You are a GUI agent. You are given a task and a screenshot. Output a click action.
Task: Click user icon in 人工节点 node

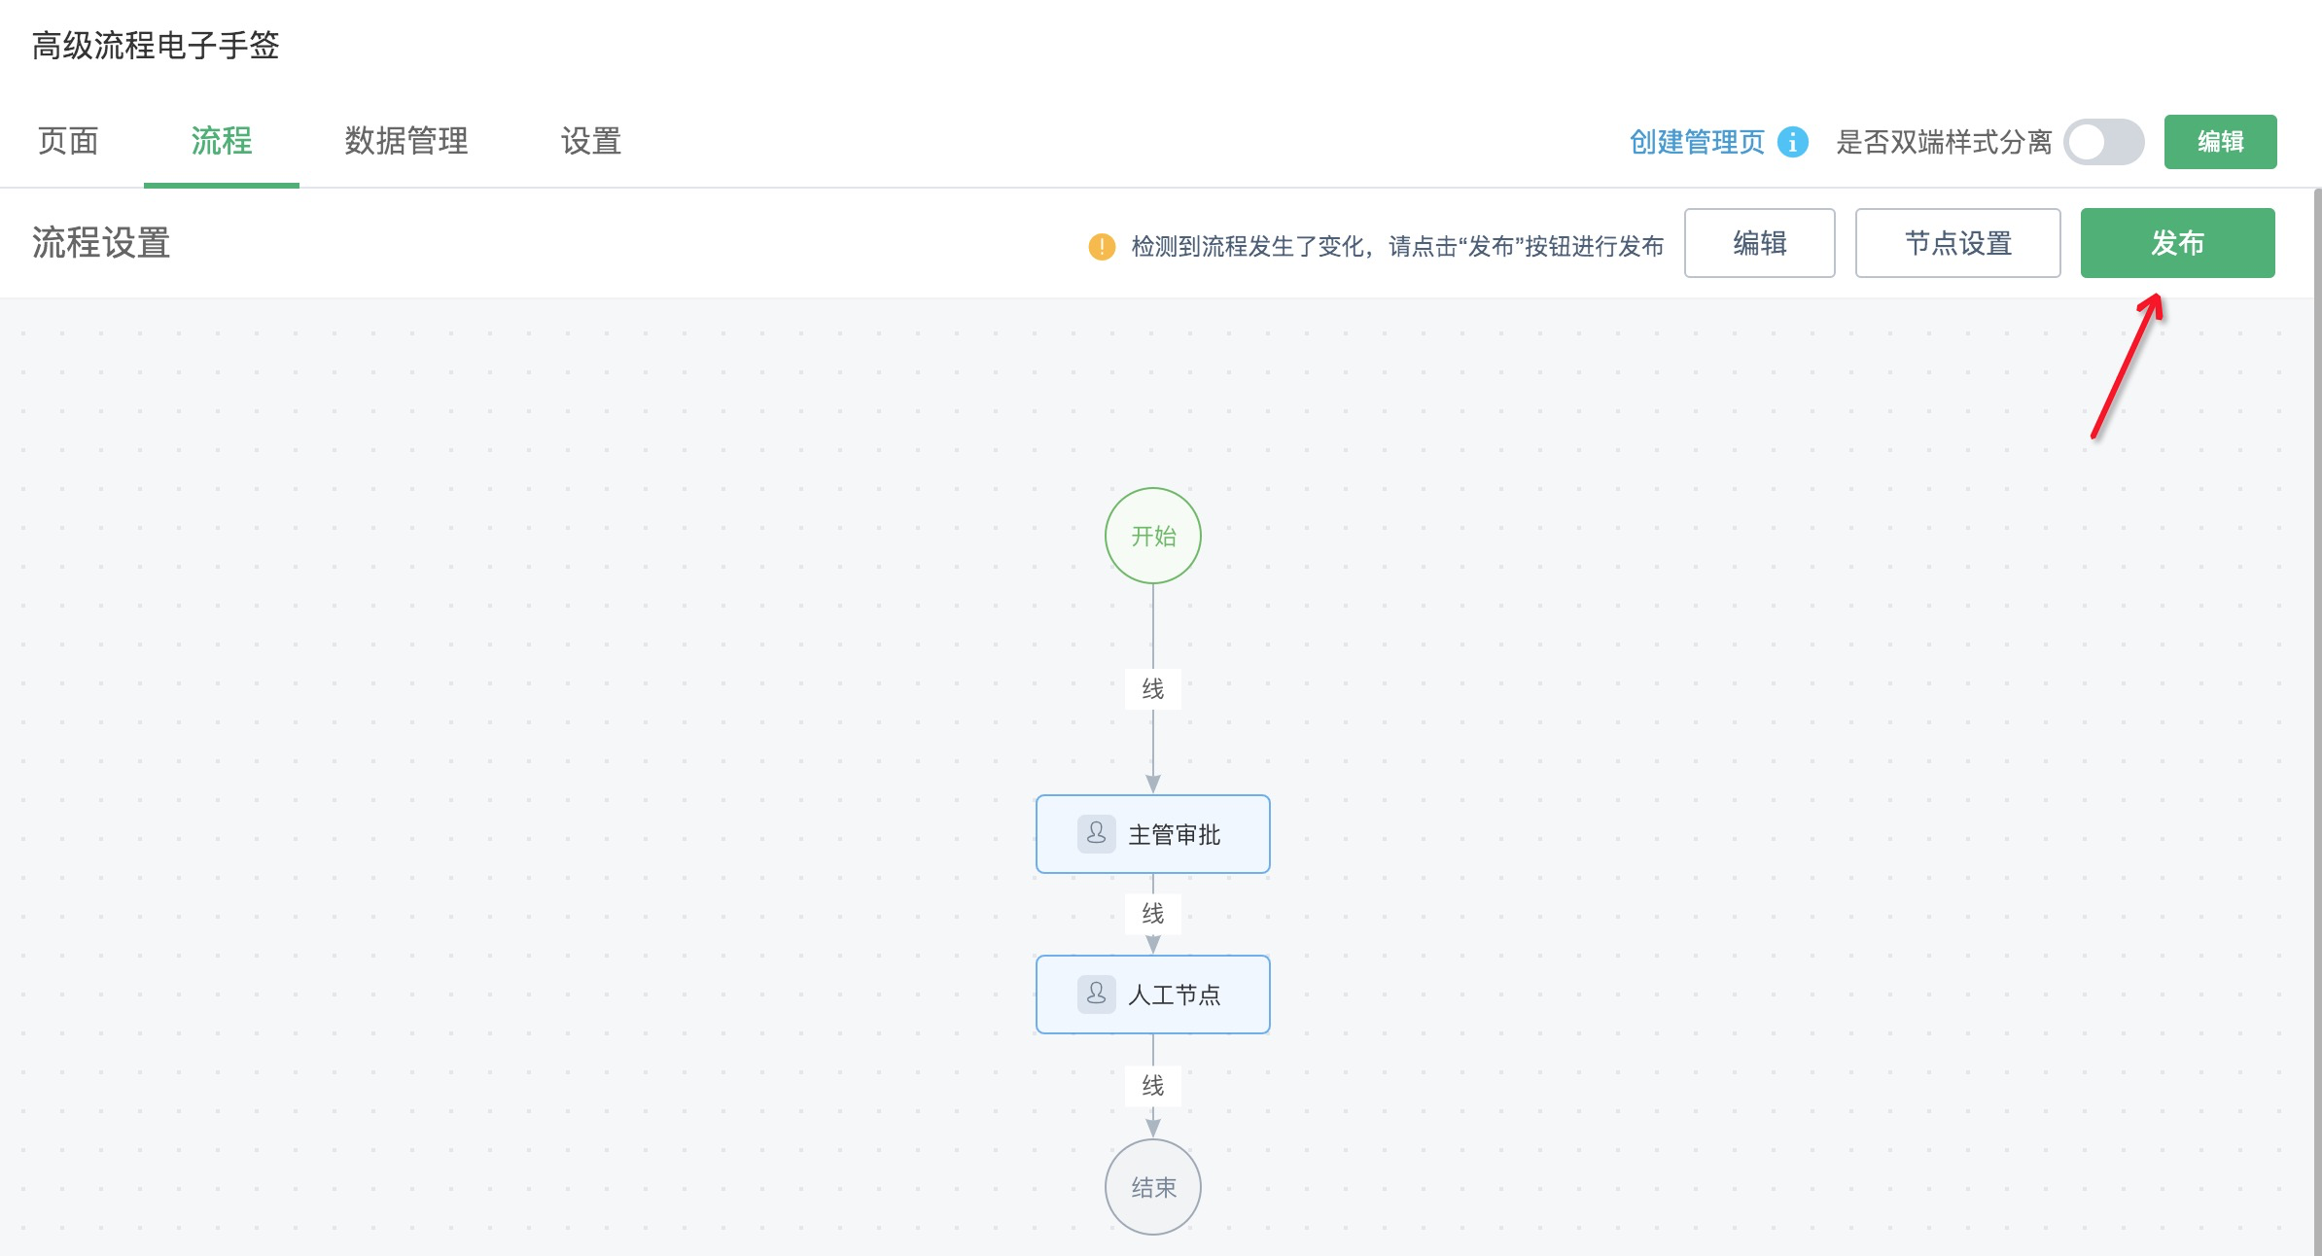coord(1096,994)
